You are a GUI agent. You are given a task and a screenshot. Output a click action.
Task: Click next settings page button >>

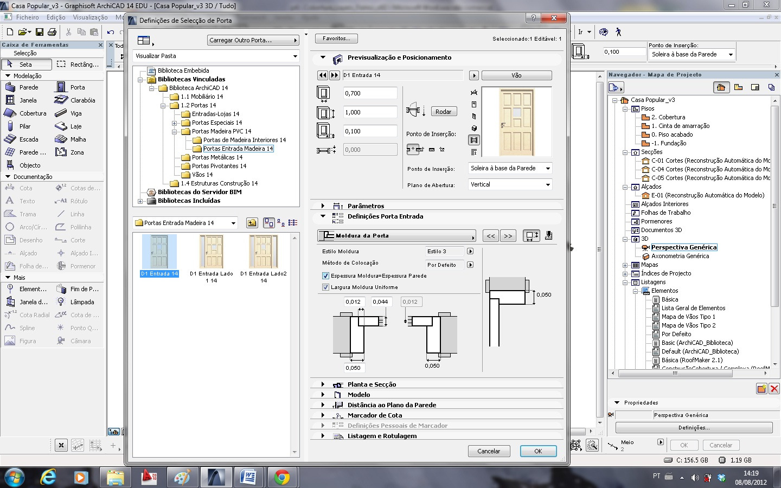point(508,235)
